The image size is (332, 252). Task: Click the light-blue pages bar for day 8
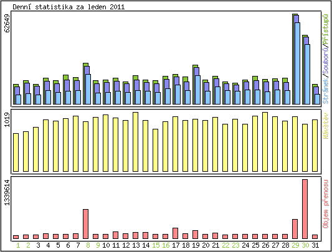88,89
